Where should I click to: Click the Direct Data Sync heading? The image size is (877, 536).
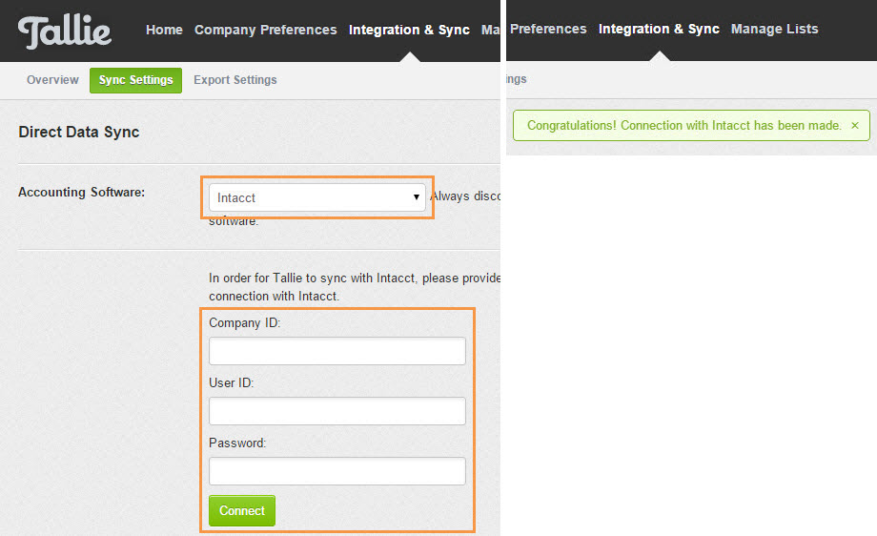coord(79,132)
